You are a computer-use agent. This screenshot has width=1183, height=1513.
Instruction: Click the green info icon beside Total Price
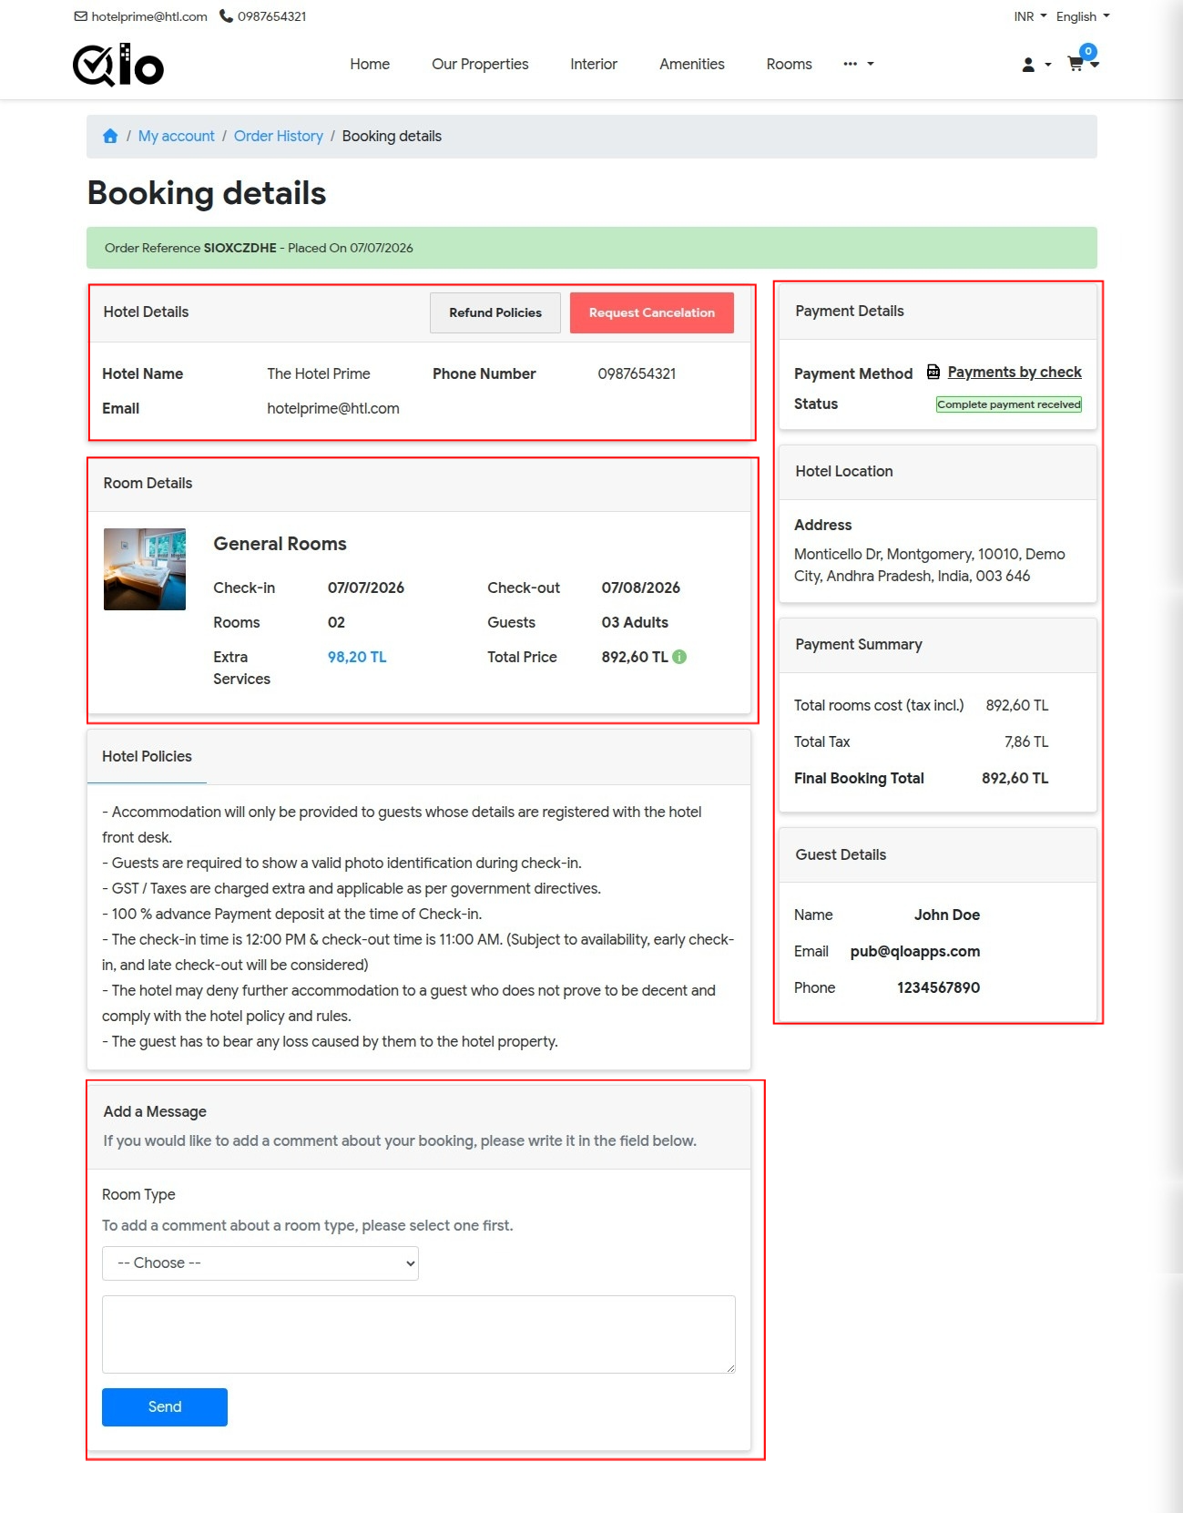(679, 657)
